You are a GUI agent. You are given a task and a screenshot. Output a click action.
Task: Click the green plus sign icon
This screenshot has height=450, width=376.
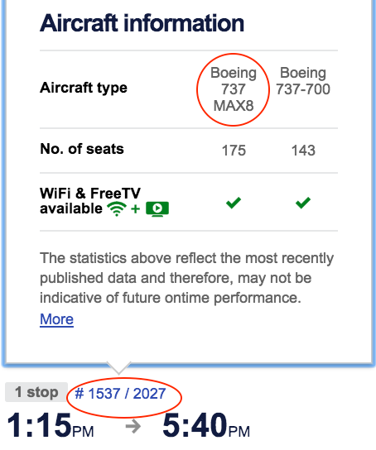pos(135,208)
